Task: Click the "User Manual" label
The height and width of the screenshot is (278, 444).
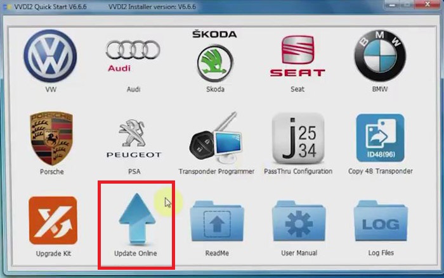Action: pos(299,253)
